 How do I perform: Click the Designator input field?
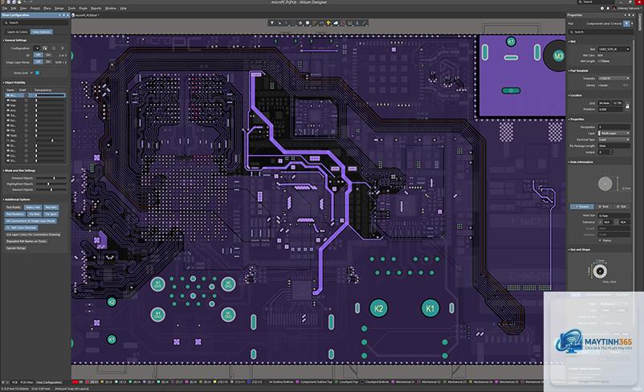pyautogui.click(x=614, y=127)
